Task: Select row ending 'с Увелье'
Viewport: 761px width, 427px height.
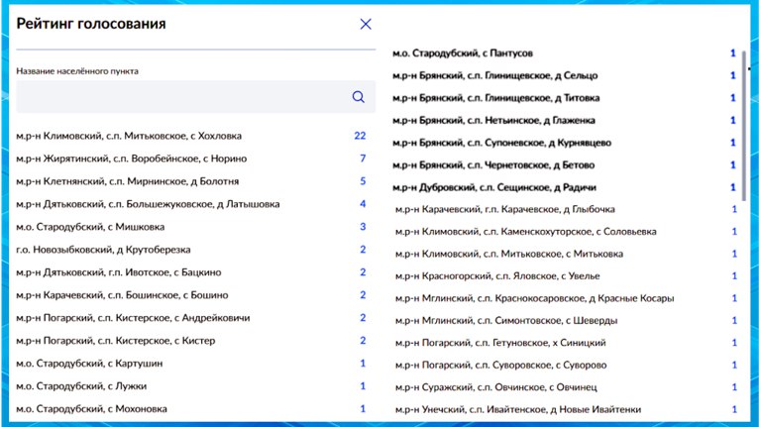Action: [567, 276]
